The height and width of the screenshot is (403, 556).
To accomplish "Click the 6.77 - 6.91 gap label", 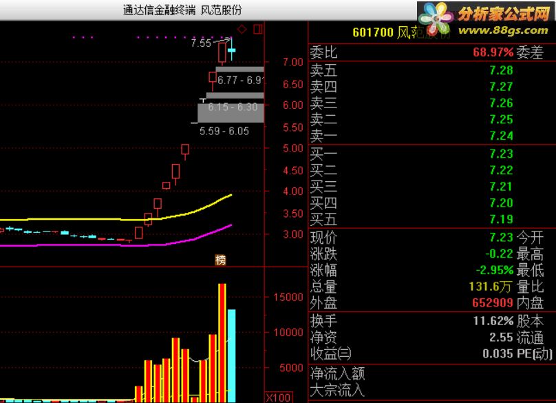I will pos(240,80).
